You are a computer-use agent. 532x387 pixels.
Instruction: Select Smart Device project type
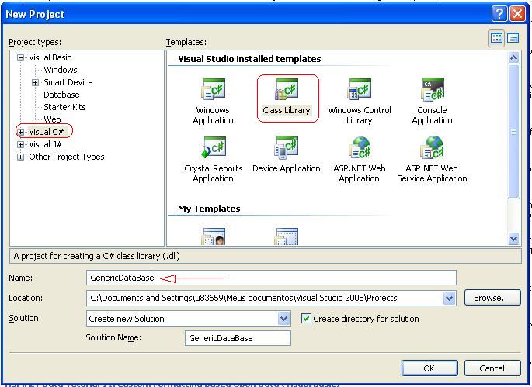click(68, 82)
